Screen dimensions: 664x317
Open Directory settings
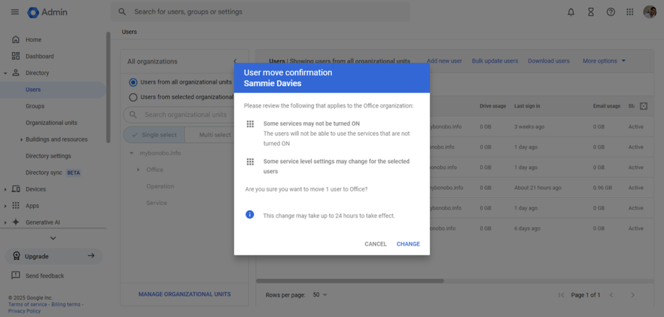click(48, 156)
